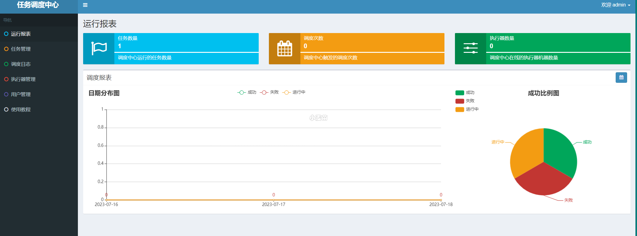Click the purple circle icon beside 用户管理
The height and width of the screenshot is (236, 637).
6,95
